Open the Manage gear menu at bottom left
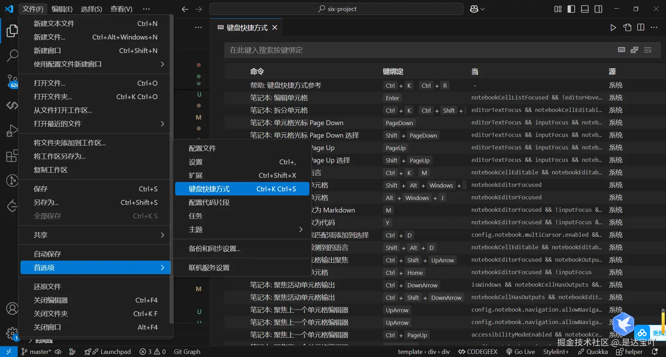Viewport: 666px width, 357px height. pyautogui.click(x=11, y=332)
